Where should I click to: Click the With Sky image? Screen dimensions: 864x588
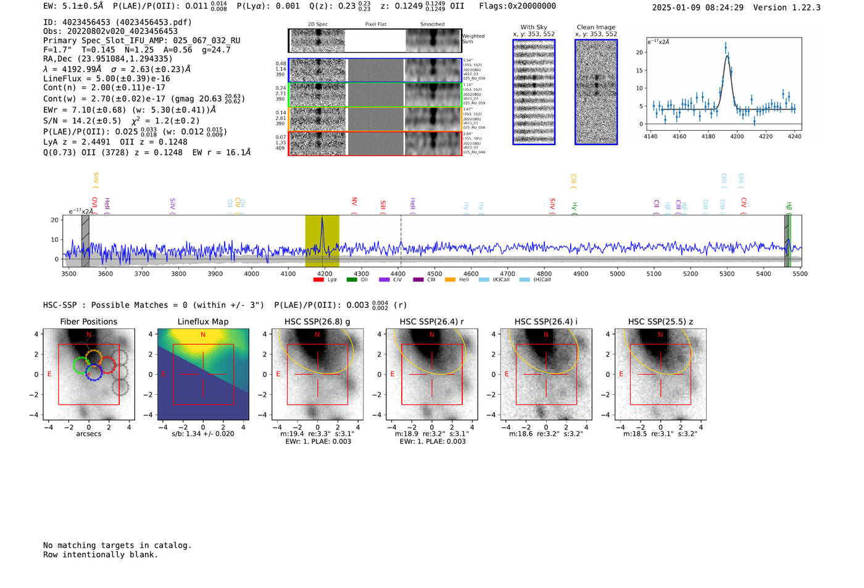click(x=534, y=92)
